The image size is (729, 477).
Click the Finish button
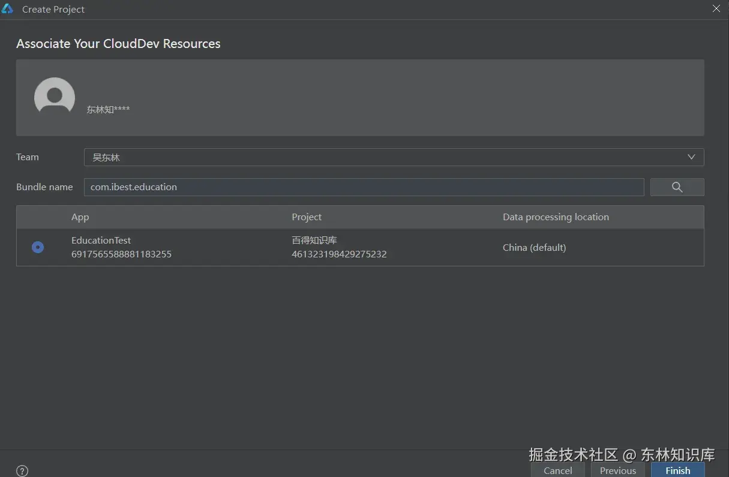click(x=678, y=470)
